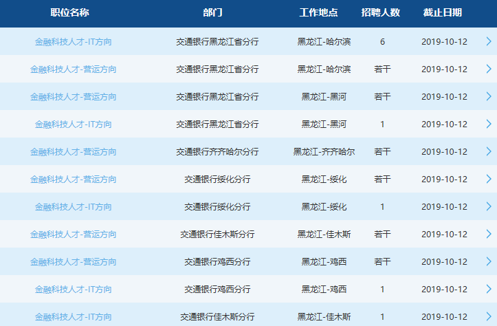Select the 交通银行黑龙江省分行 cell with 6 openings
497x326 pixels.
(217, 41)
